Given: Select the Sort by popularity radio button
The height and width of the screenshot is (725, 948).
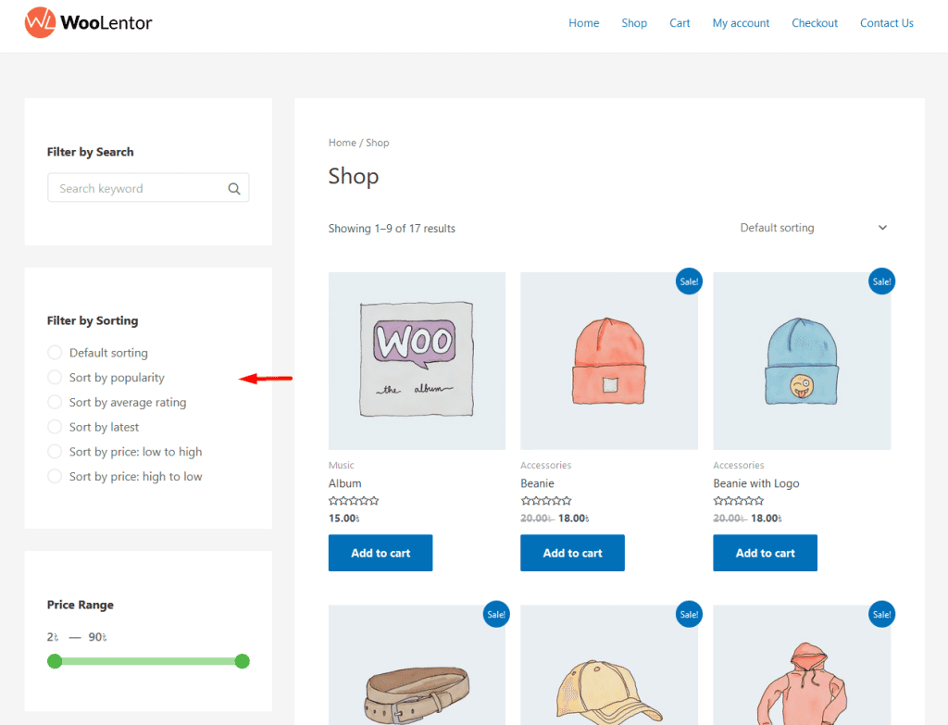Looking at the screenshot, I should pyautogui.click(x=55, y=378).
